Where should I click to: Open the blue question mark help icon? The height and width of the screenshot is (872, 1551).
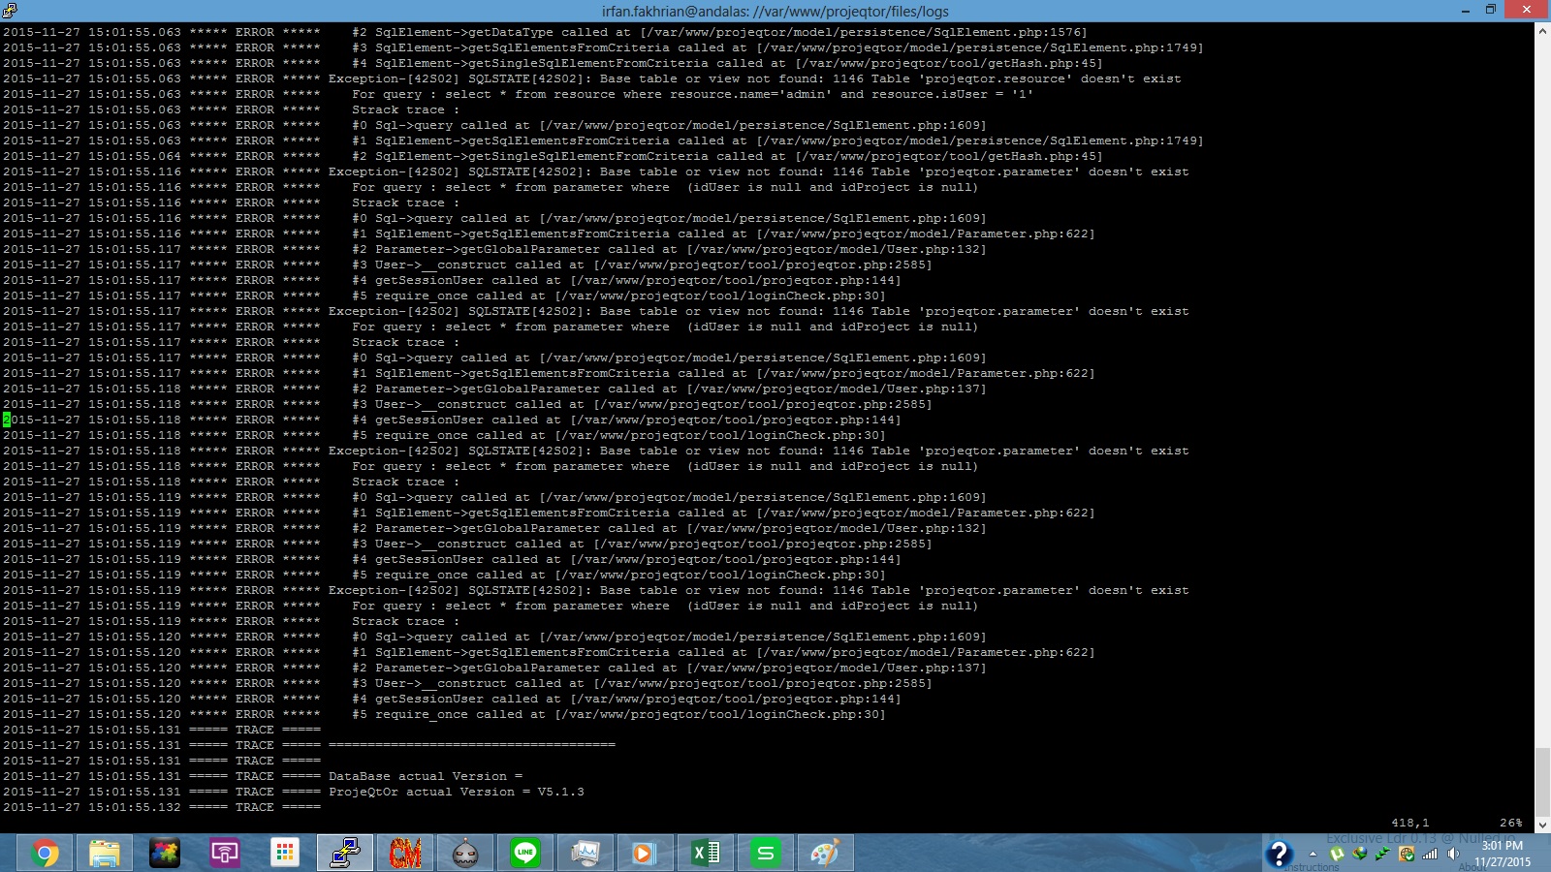point(1280,854)
